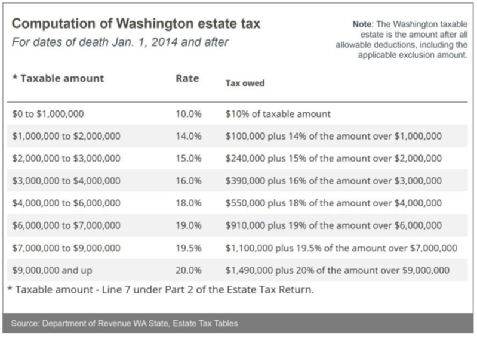477x337 pixels.
Task: Click the 18.0% rate cell
Action: click(187, 203)
